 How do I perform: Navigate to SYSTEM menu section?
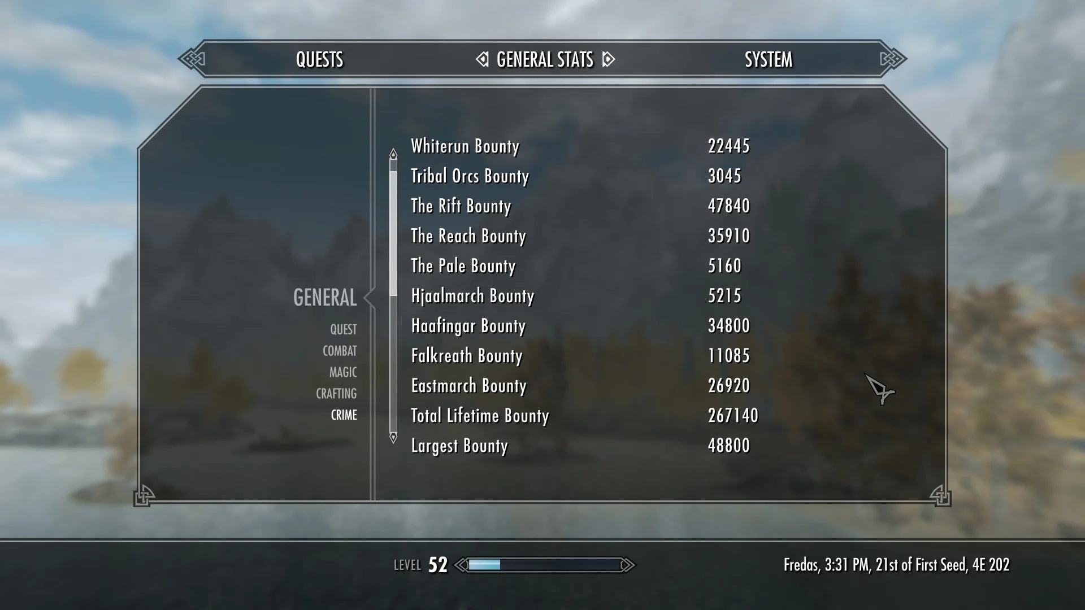(x=769, y=59)
